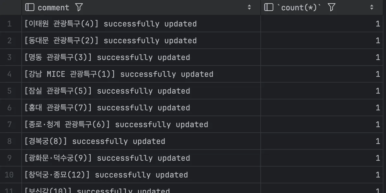Image resolution: width=386 pixels, height=193 pixels.
Task: Click the count cell in row 9
Action: click(322, 158)
